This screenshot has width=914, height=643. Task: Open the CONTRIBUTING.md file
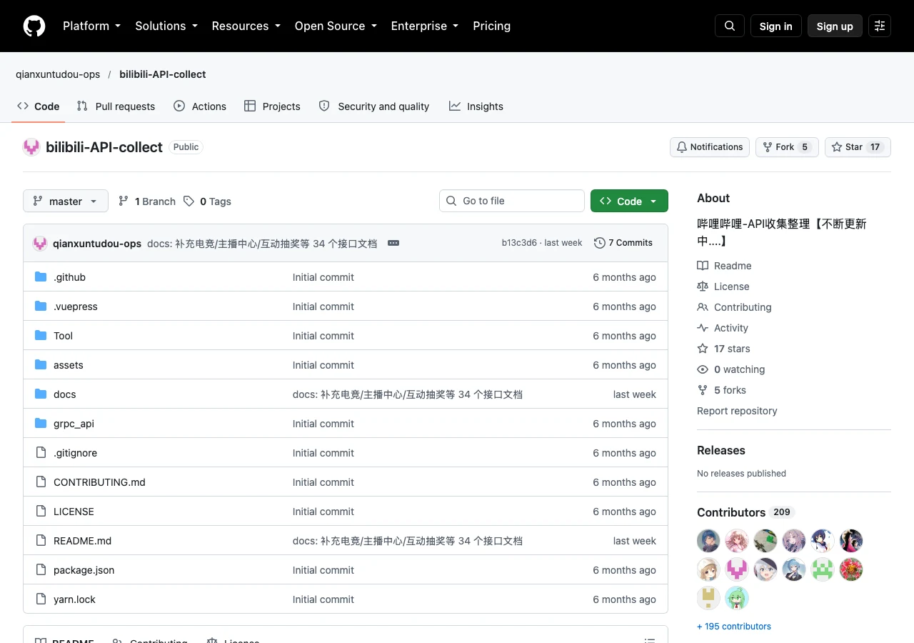[99, 482]
